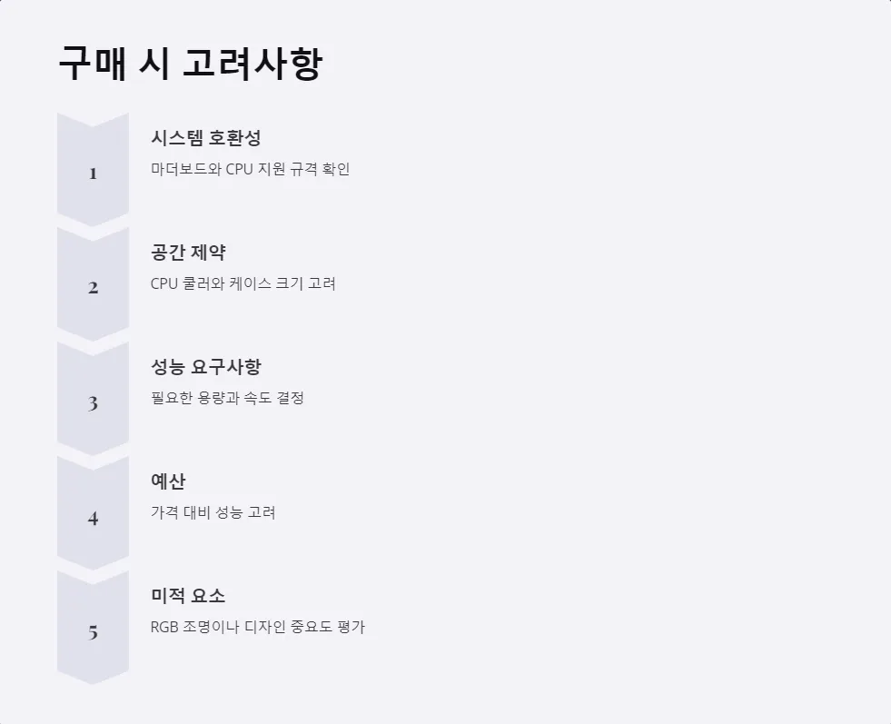Viewport: 891px width, 724px height.
Task: Select the heading 성능 요구사항
Action: tap(205, 367)
